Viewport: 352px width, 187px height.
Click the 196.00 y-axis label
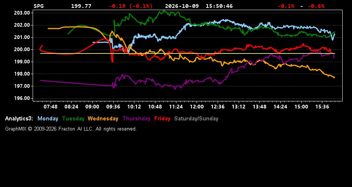point(22,98)
